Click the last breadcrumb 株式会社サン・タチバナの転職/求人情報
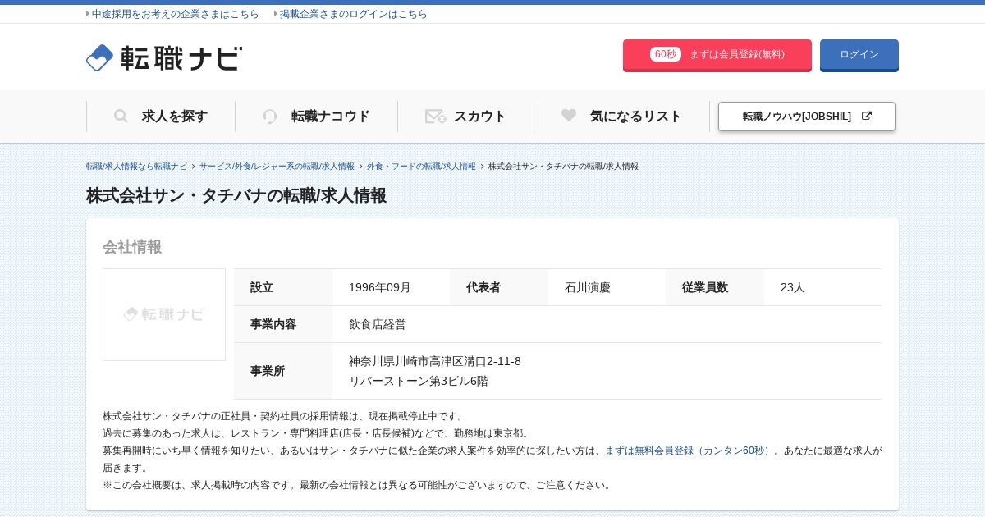 coord(563,167)
